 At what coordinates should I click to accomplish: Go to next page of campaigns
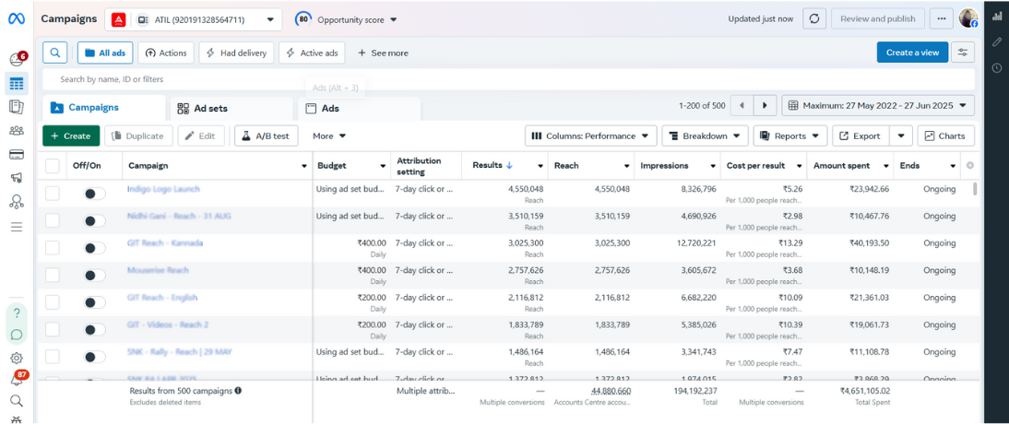[766, 105]
